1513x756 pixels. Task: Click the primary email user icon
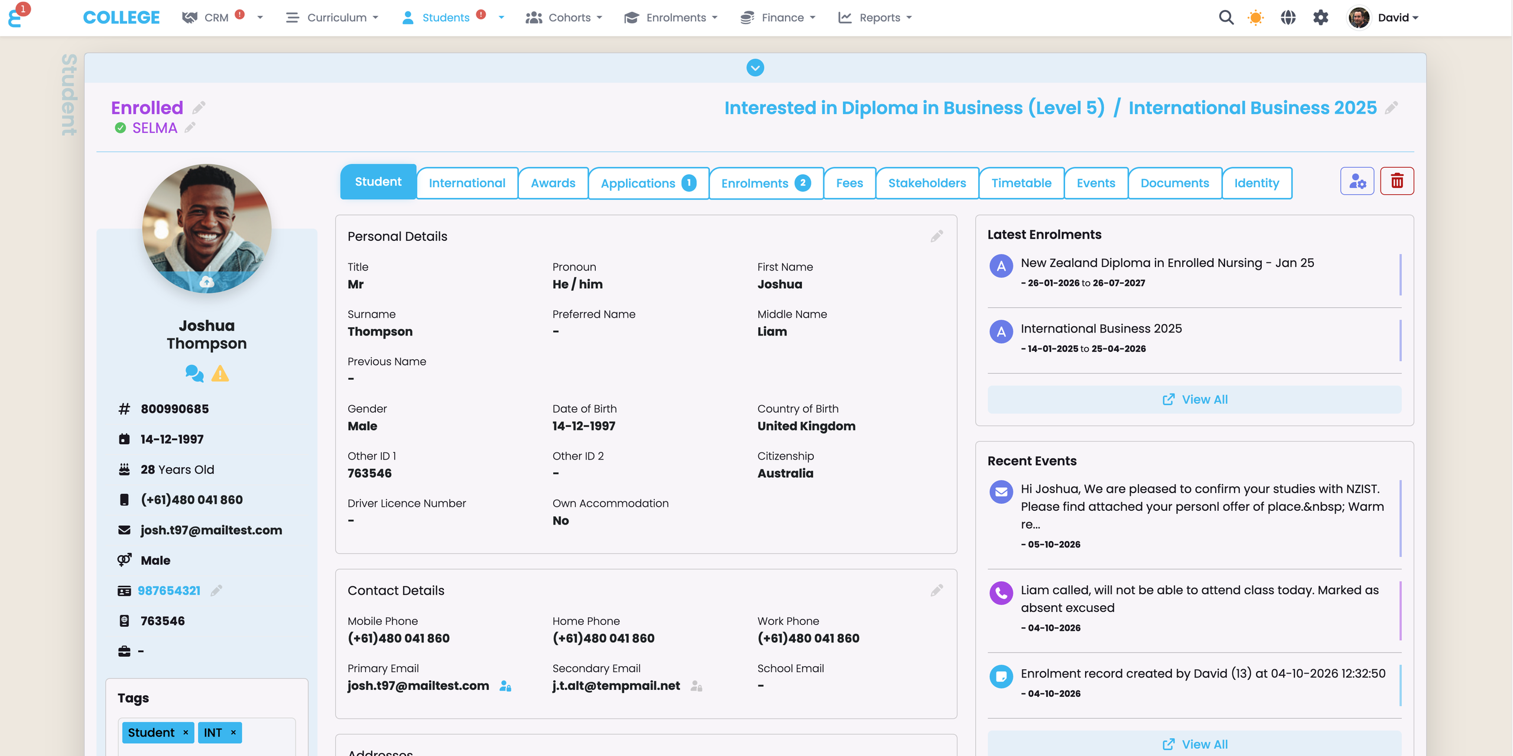pyautogui.click(x=505, y=686)
